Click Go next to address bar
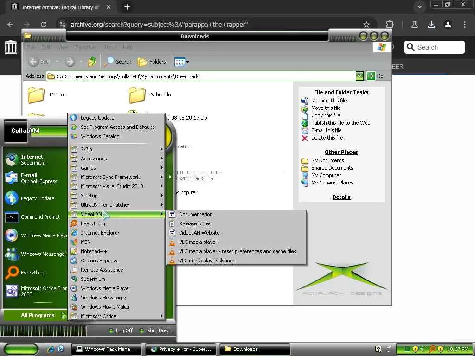 pyautogui.click(x=376, y=76)
